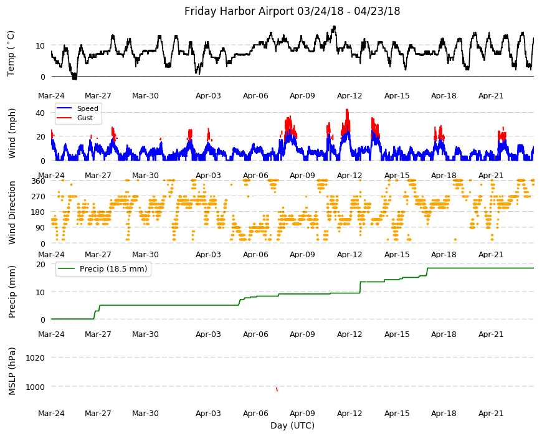Click the Speed legend label
Viewport: 542px width, 436px height.
(x=88, y=108)
